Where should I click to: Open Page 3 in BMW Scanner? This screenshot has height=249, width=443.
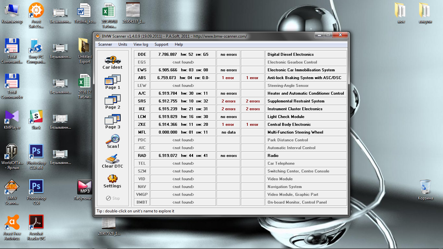pyautogui.click(x=113, y=122)
